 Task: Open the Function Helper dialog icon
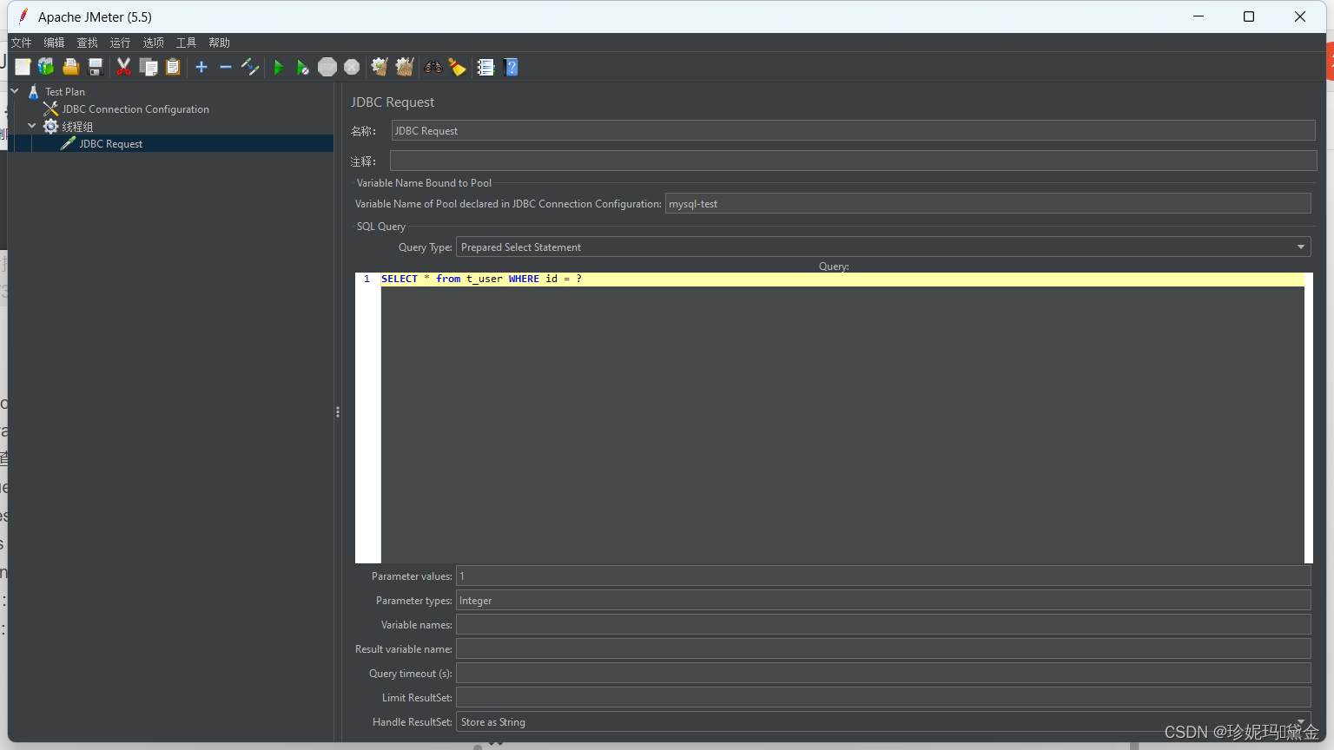(x=485, y=67)
